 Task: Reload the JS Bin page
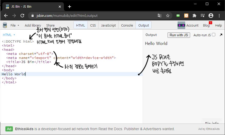point(22,16)
